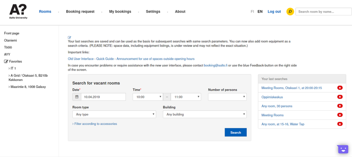Open the Room type dropdown

coord(114,115)
